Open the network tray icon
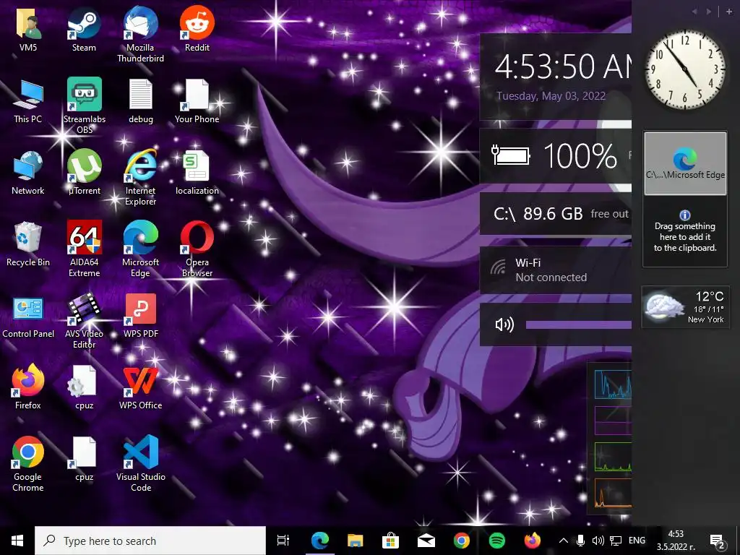Image resolution: width=740 pixels, height=555 pixels. tap(616, 541)
